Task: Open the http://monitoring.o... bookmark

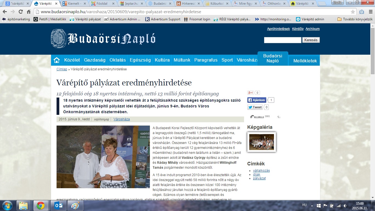Action: point(273,19)
